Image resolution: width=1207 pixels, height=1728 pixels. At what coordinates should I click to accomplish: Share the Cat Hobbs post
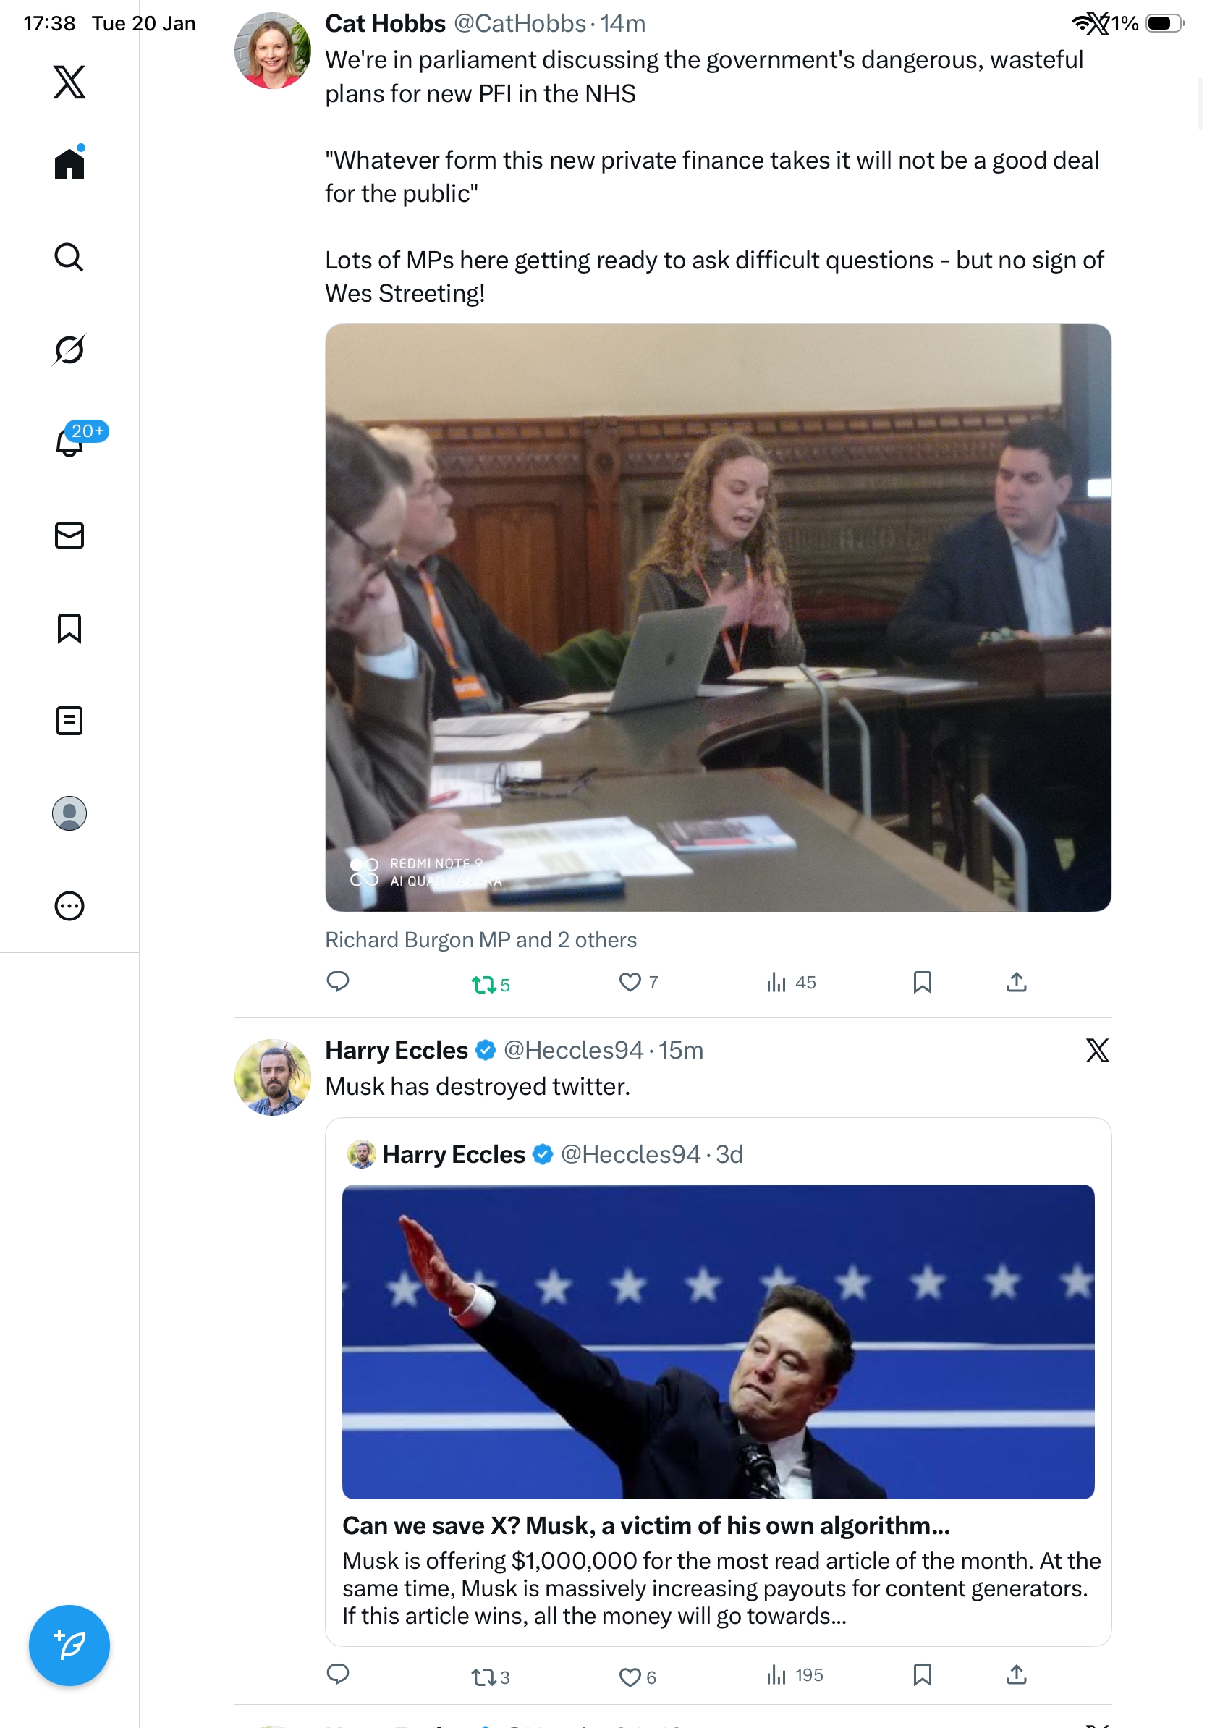pos(1017,982)
